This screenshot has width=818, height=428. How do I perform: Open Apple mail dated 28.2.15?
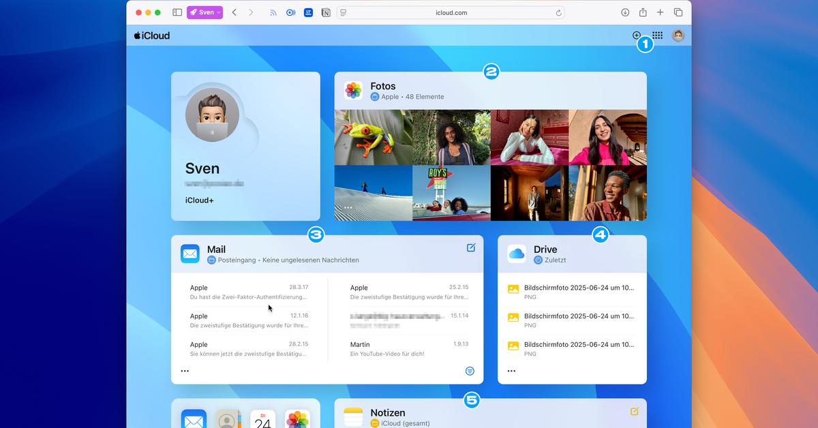click(x=249, y=349)
